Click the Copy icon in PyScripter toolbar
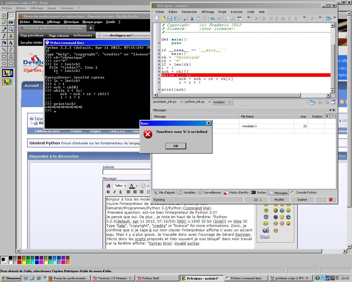Image resolution: width=352 pixels, height=282 pixels. [x=198, y=18]
